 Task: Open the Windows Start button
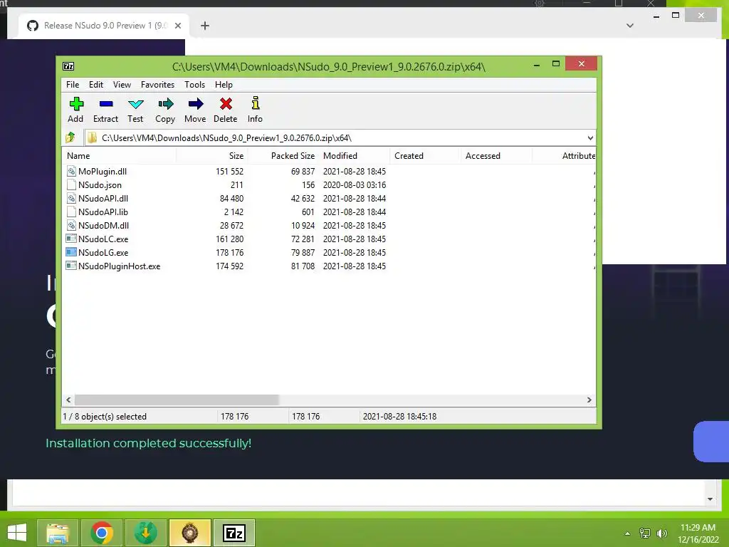[x=17, y=533]
